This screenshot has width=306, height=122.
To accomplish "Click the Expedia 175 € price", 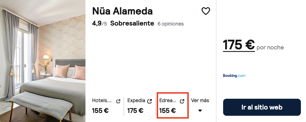I will 135,111.
